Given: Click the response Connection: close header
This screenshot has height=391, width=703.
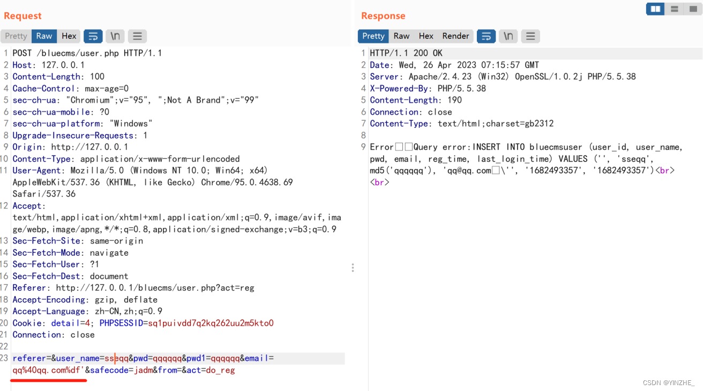Looking at the screenshot, I should click(411, 112).
